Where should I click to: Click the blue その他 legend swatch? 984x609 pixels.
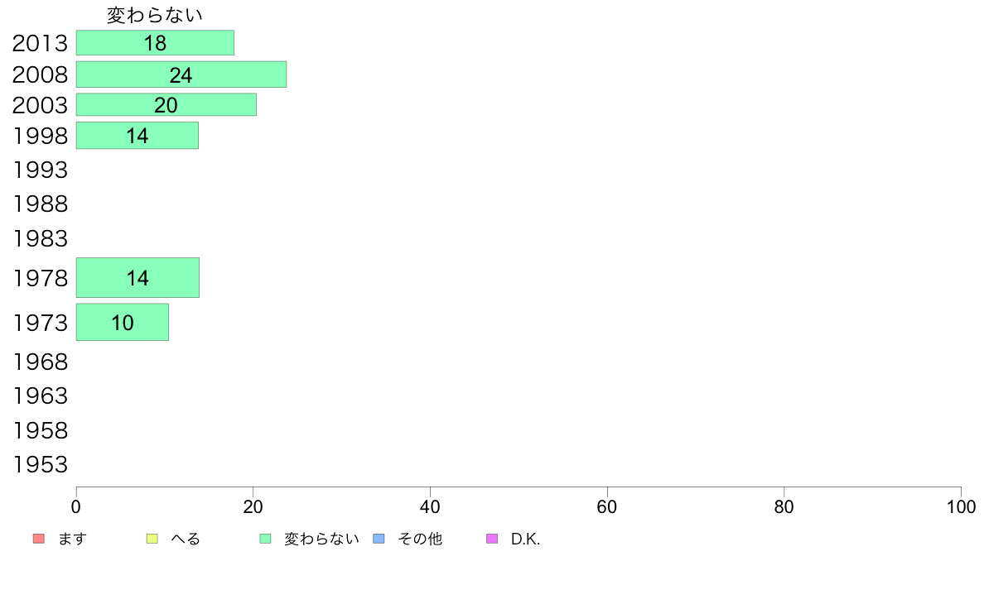coord(379,539)
